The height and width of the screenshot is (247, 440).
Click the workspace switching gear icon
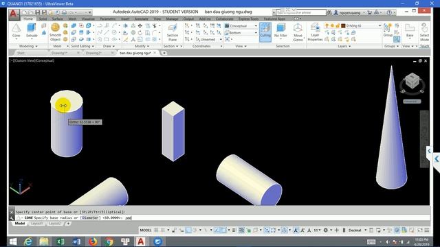click(x=325, y=231)
